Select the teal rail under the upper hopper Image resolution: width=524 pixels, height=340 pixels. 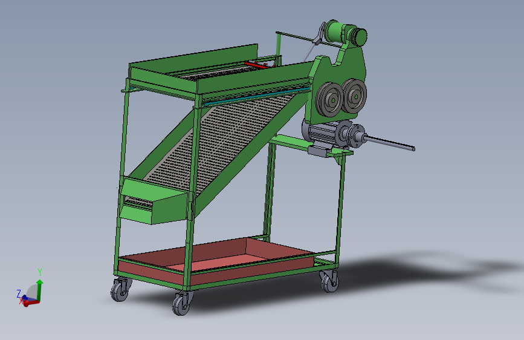click(256, 96)
